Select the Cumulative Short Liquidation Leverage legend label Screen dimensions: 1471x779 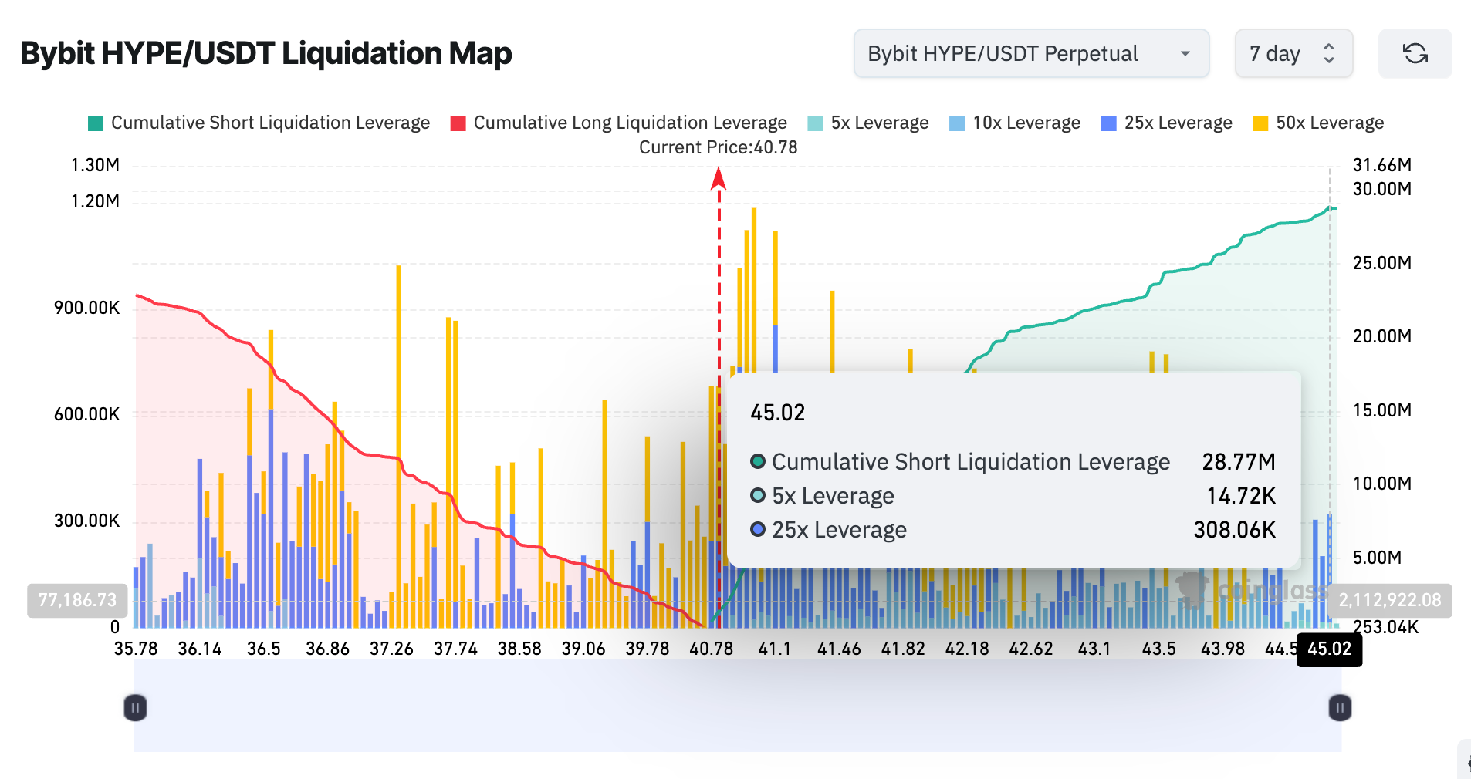point(270,122)
